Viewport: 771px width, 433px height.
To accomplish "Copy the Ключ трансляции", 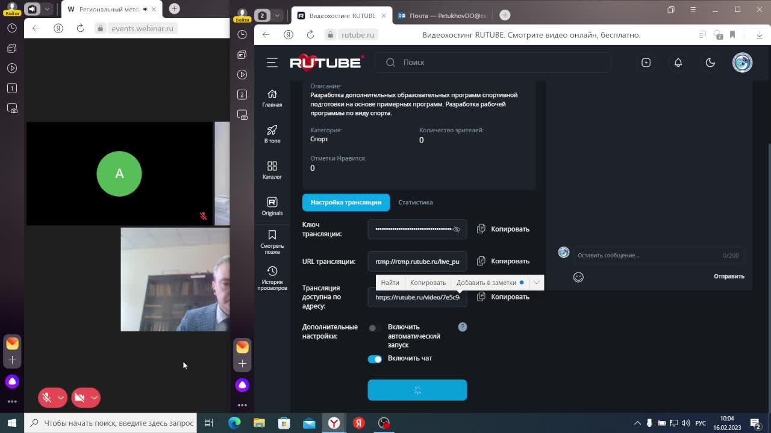I will coord(504,229).
